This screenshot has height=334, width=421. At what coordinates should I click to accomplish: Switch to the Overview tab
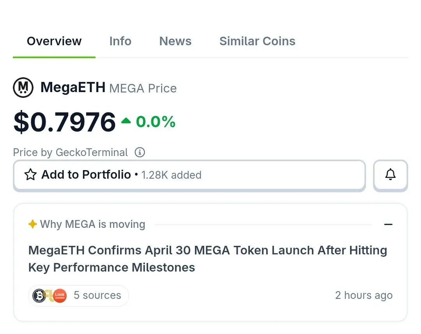(54, 41)
